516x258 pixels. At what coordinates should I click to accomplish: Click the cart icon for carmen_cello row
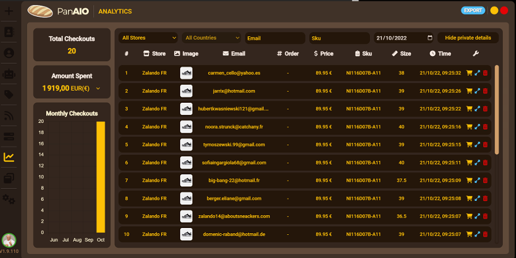tap(470, 73)
